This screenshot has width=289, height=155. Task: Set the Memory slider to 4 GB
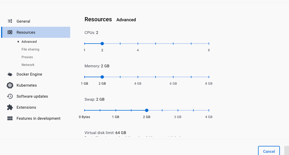tap(138, 77)
